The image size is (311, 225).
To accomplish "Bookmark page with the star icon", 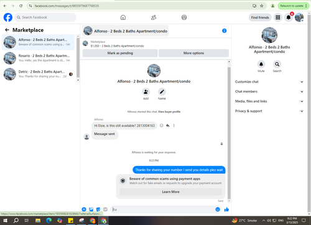I will [262, 6].
